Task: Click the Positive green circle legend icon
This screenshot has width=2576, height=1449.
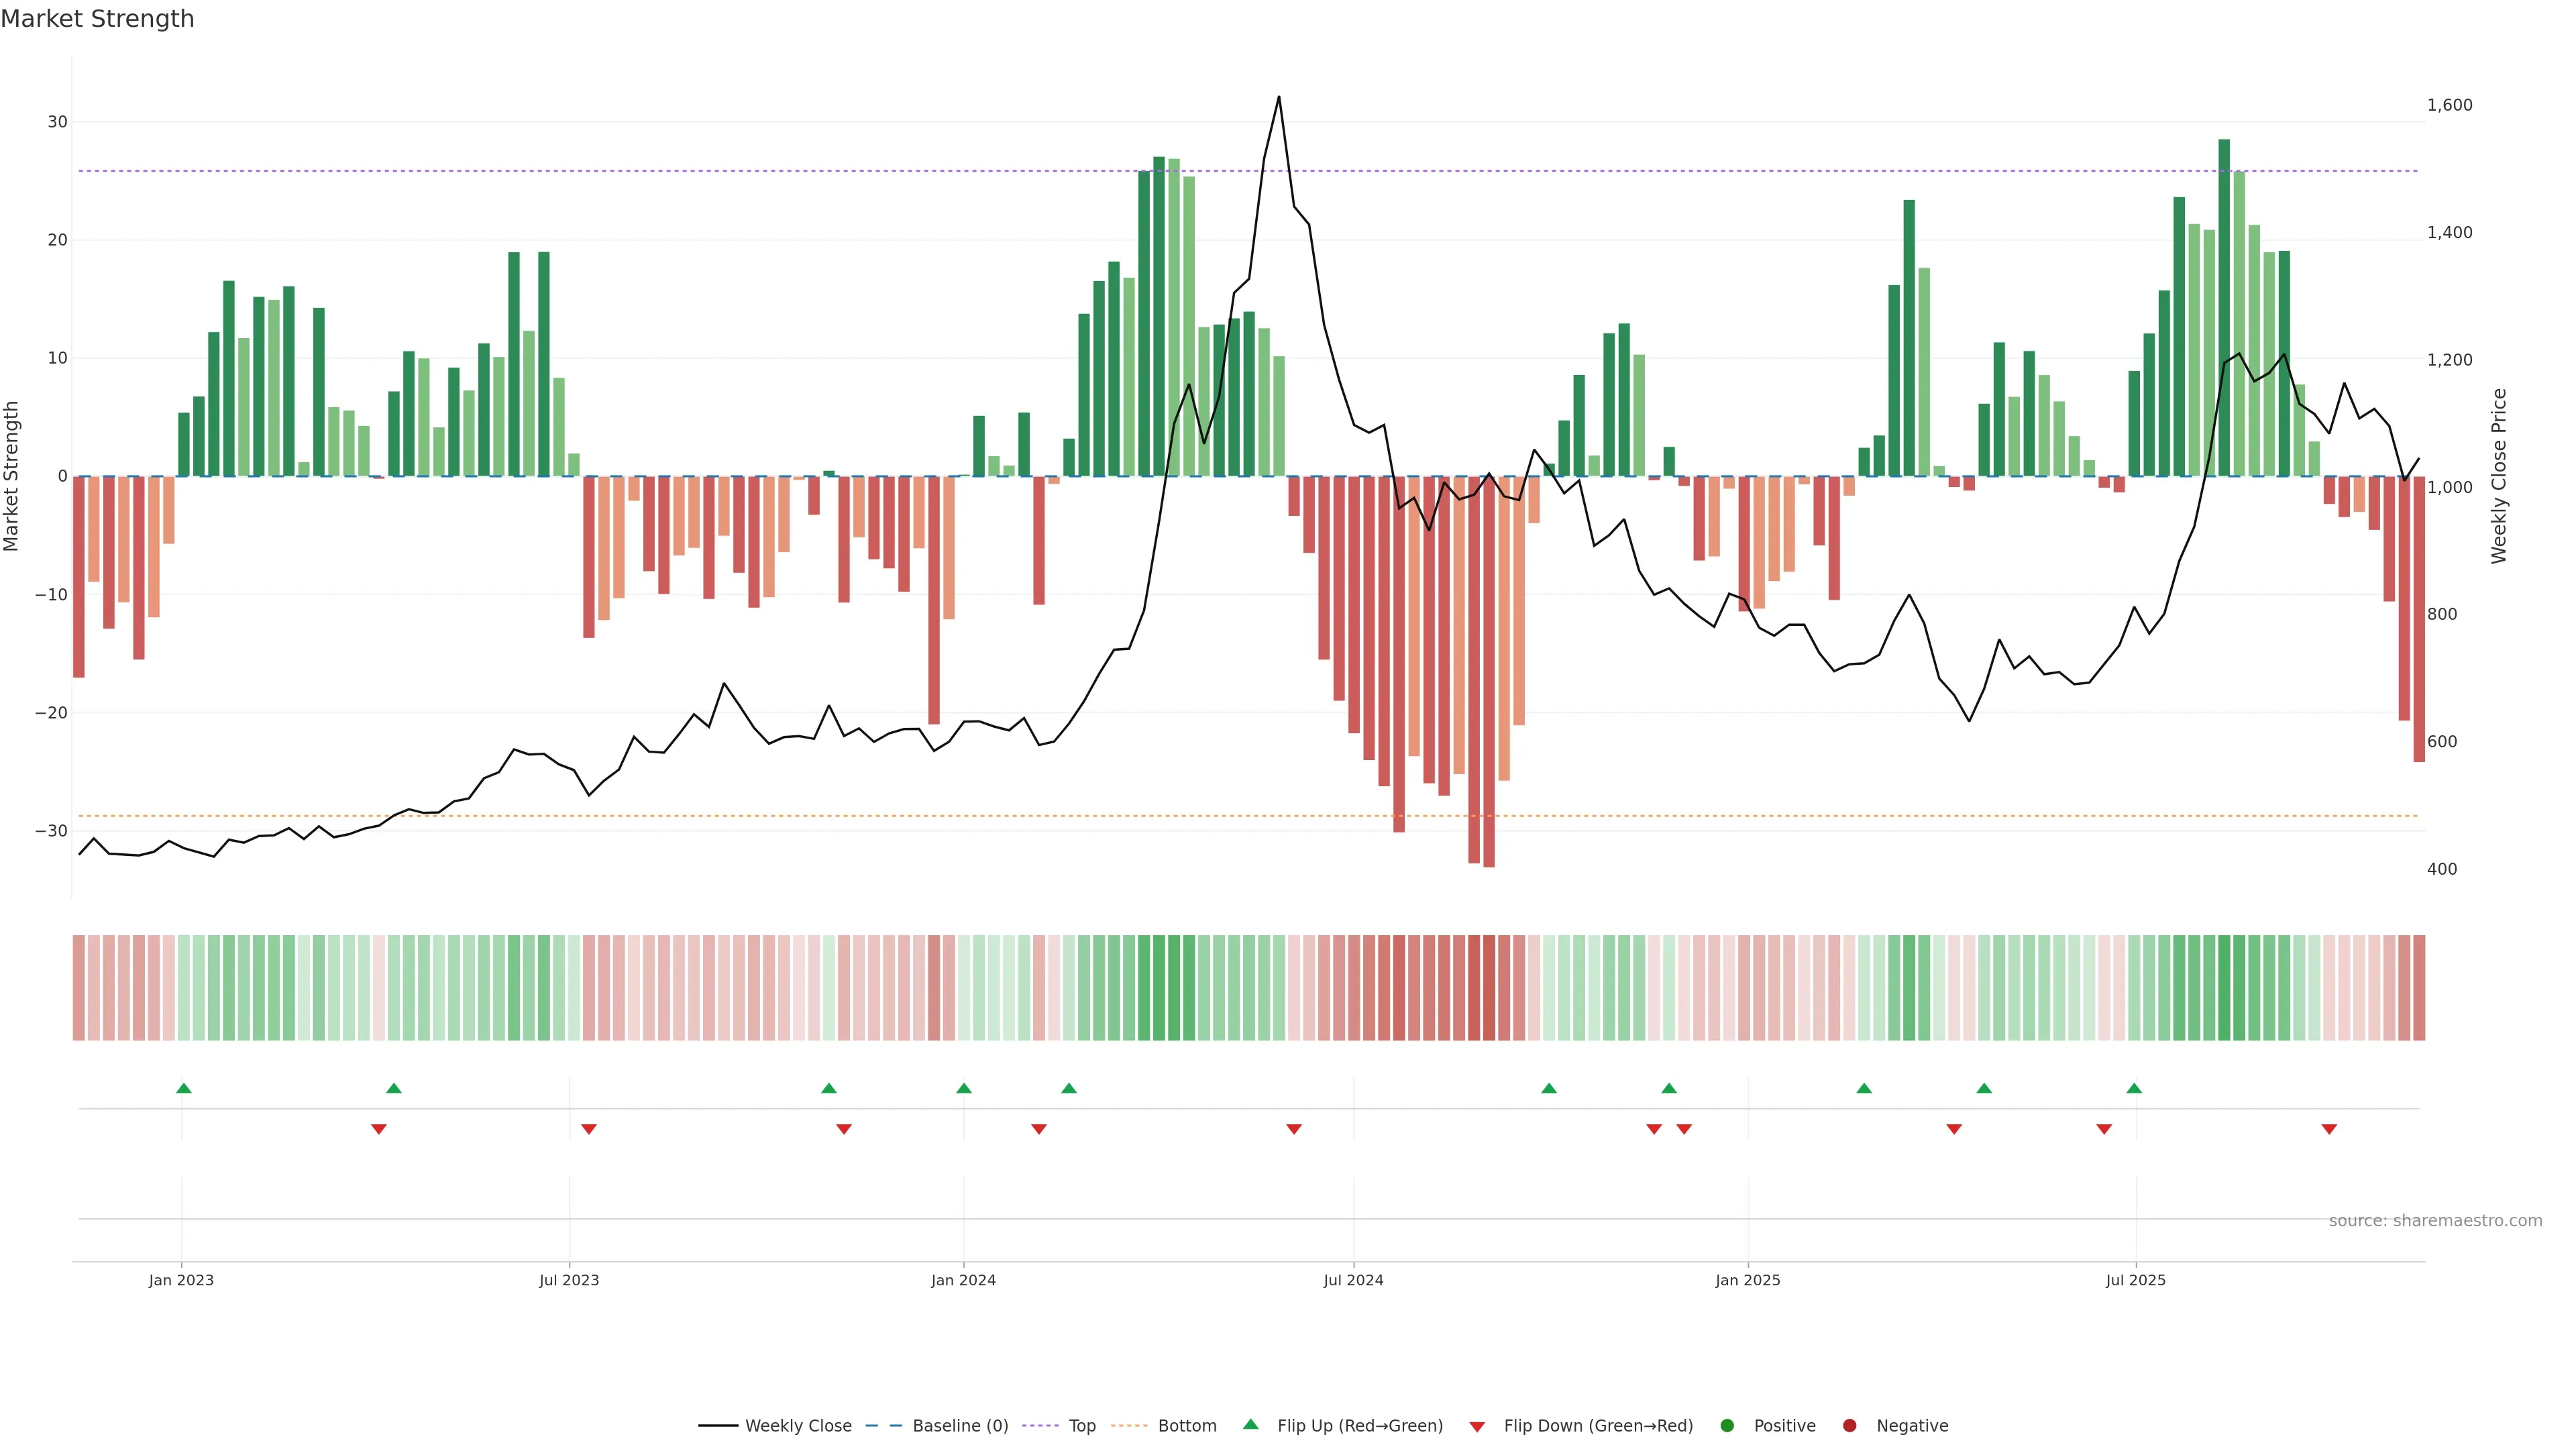Action: (x=1727, y=1426)
